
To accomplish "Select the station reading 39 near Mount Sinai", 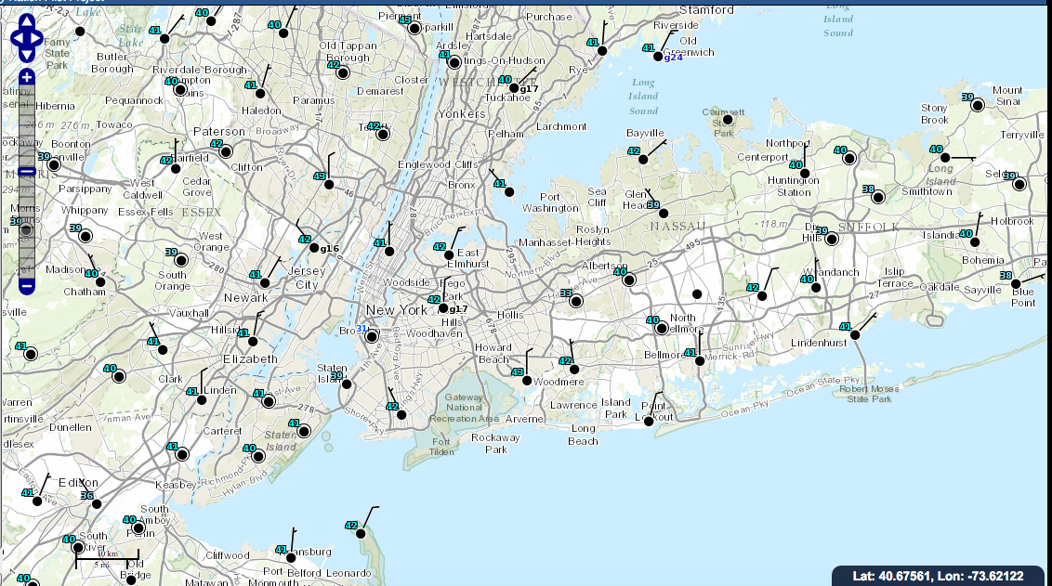I will pos(978,105).
